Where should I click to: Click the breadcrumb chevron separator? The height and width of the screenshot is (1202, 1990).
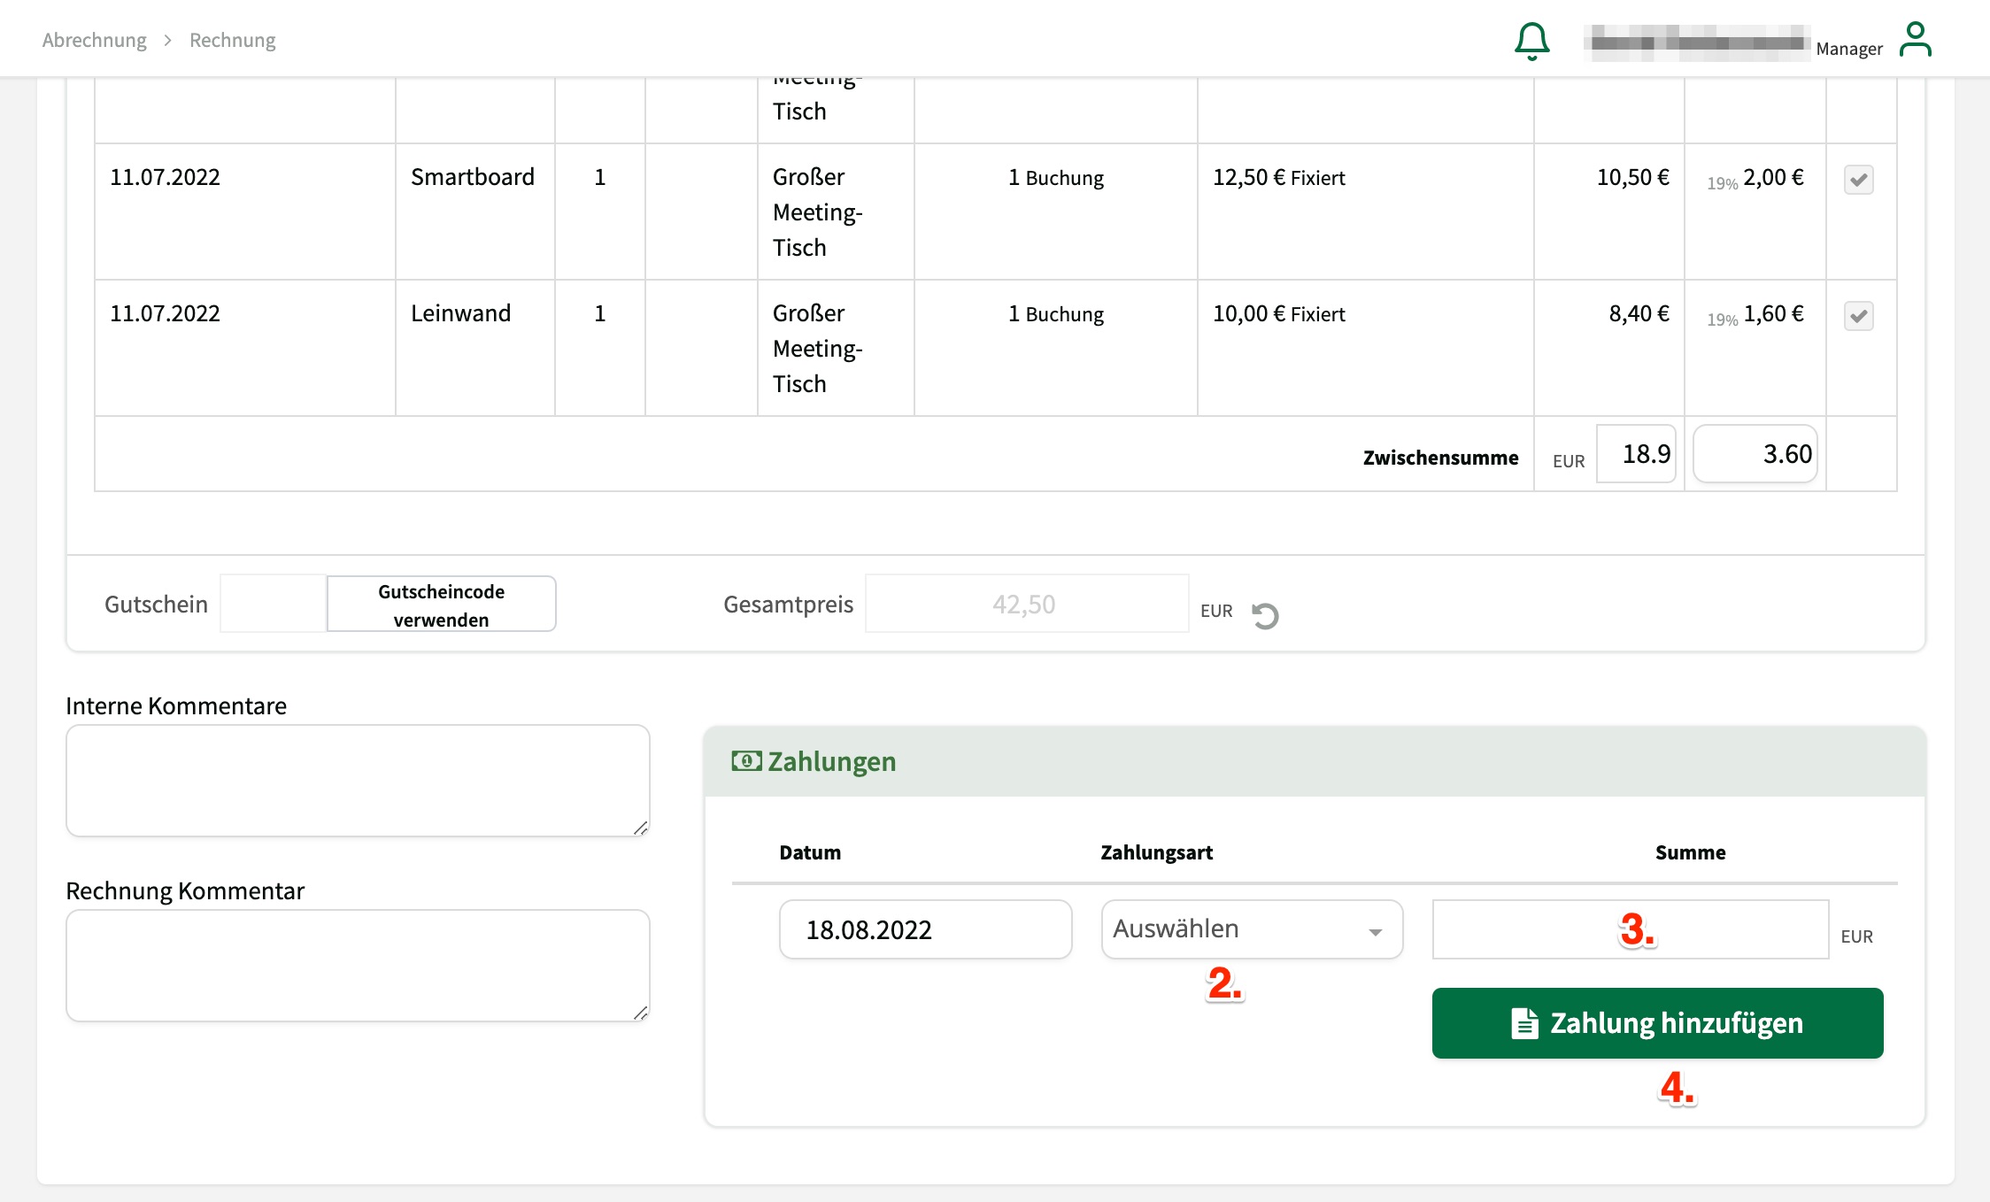167,41
